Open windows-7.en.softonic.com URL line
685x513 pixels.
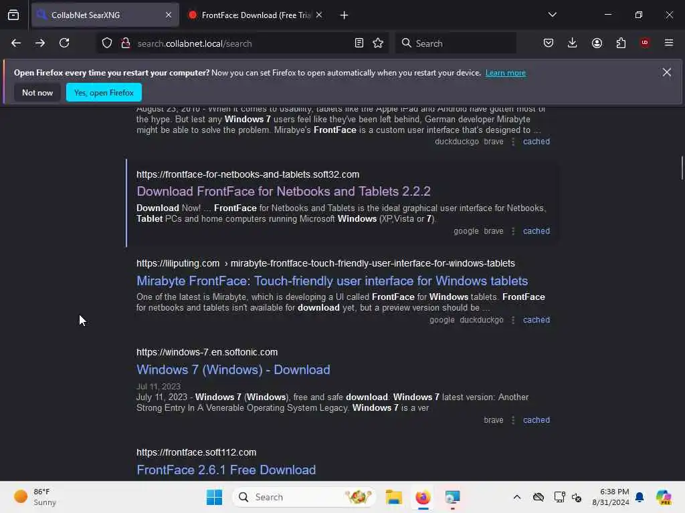207,352
